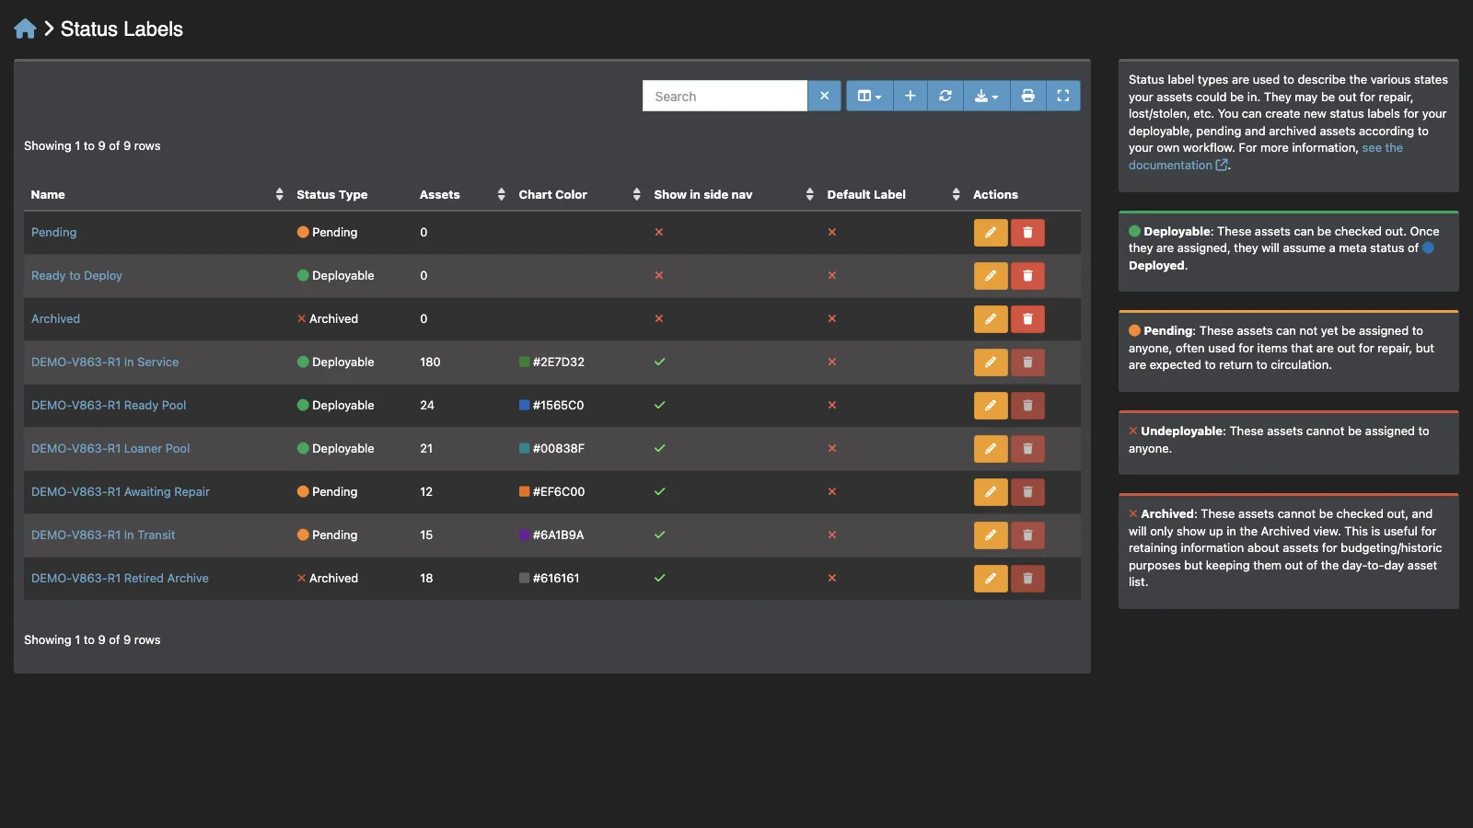The height and width of the screenshot is (828, 1473).
Task: Open DEMO-V863-R1 Retired Archive link
Action: pyautogui.click(x=120, y=579)
